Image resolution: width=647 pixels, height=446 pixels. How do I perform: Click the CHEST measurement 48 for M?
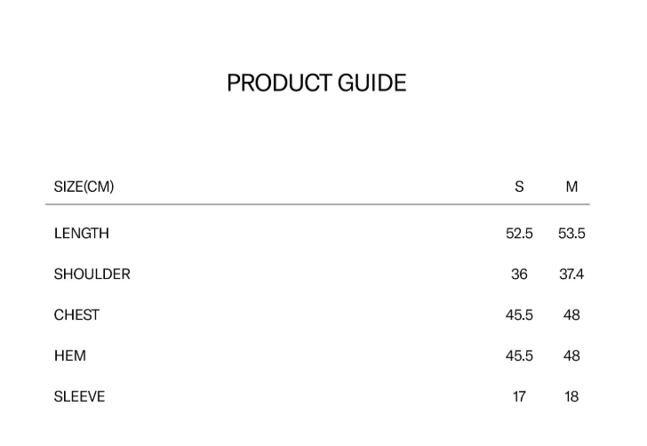[571, 315]
